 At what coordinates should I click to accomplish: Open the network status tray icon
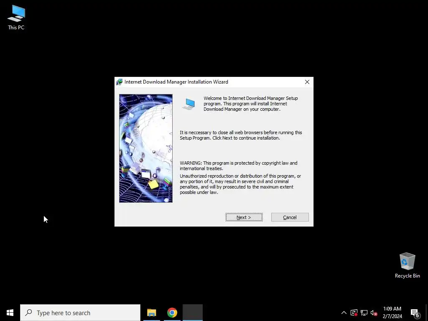364,313
